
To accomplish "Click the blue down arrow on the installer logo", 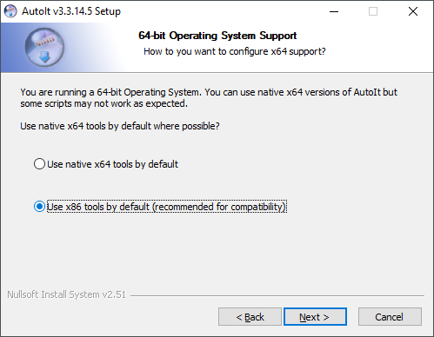I will tap(44, 57).
